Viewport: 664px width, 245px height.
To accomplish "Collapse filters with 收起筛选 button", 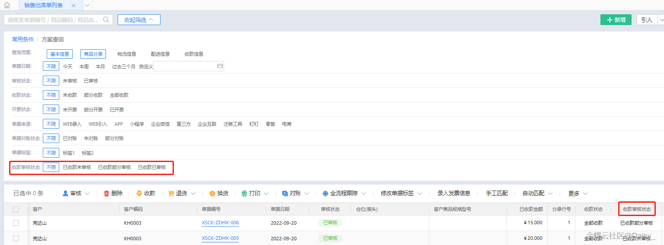I will click(x=139, y=20).
